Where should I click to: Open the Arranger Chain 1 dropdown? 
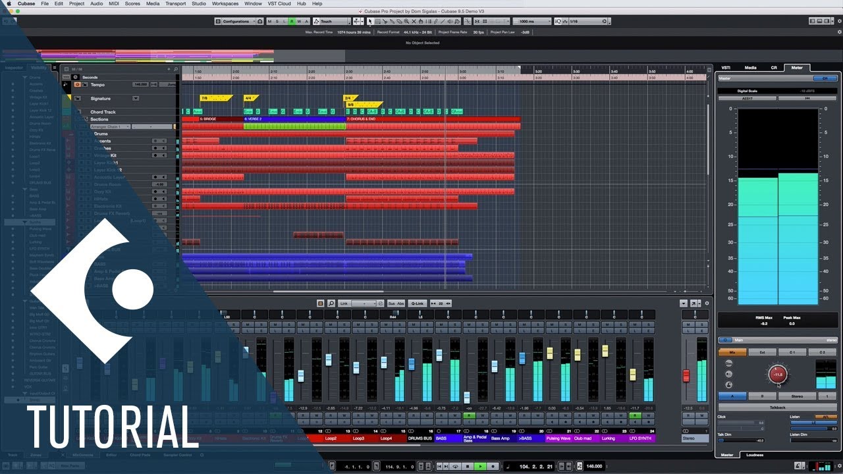[111, 126]
